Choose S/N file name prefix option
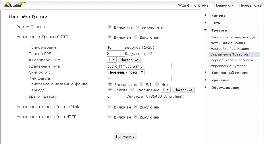 pyautogui.click(x=141, y=84)
